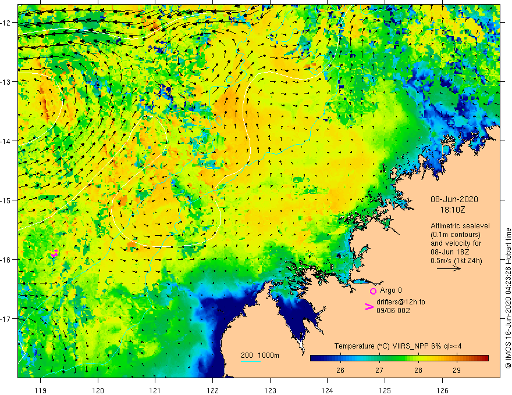512x395 pixels.
Task: Click colorbar tick label 27
Action: tap(379, 370)
